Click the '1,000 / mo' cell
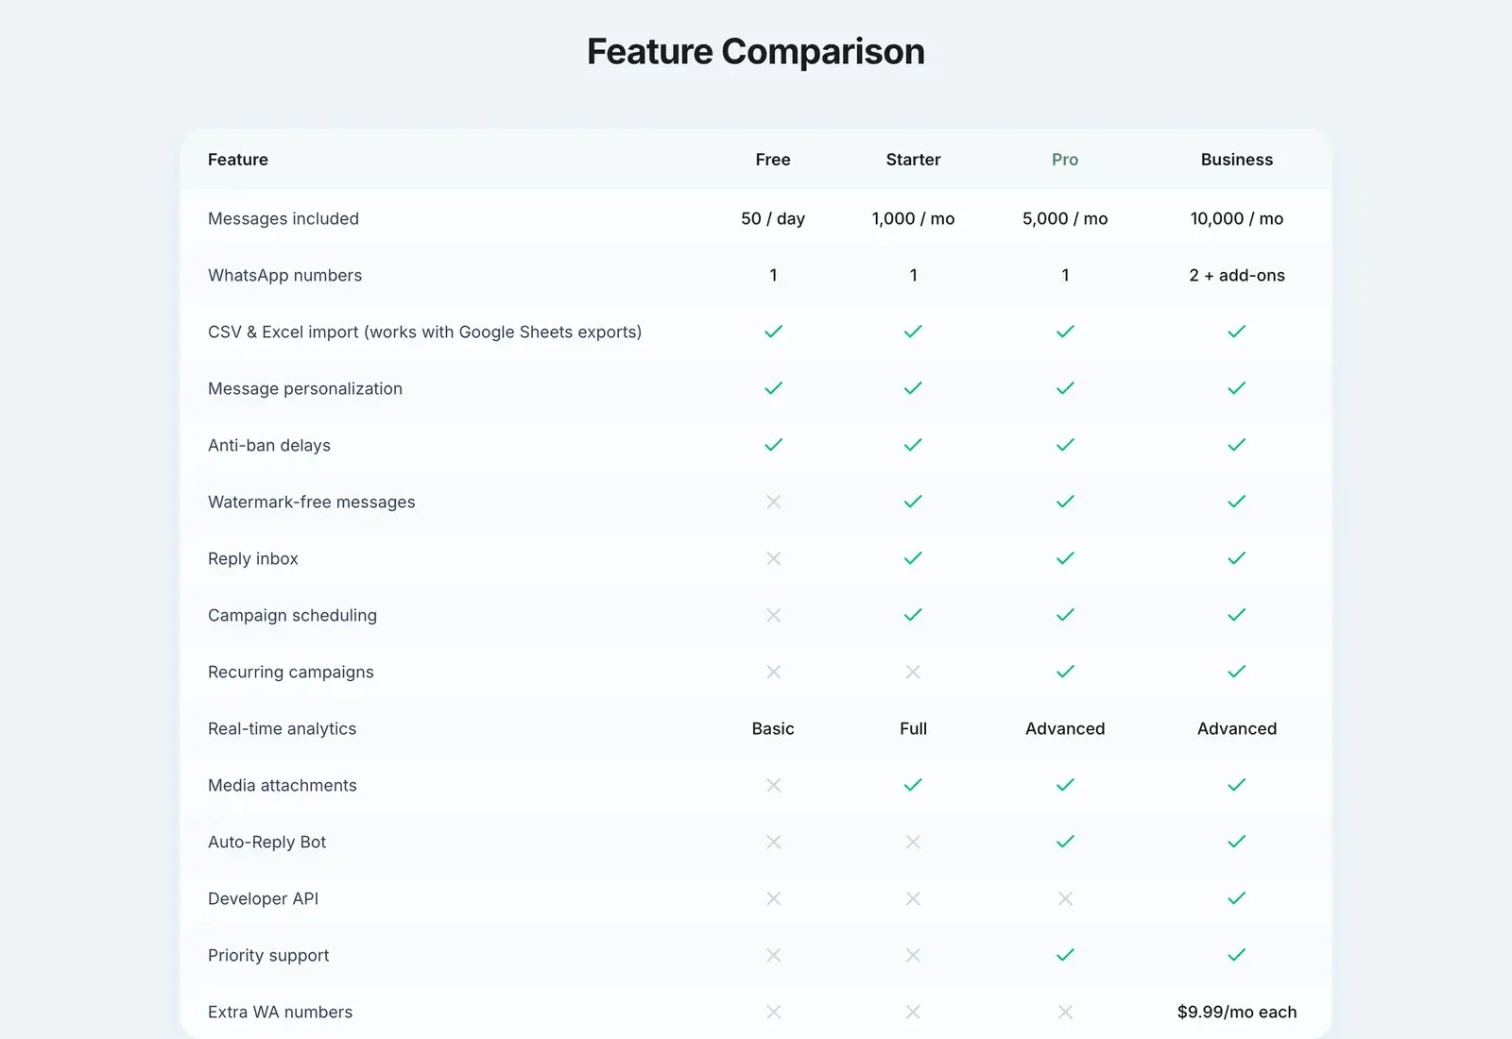This screenshot has height=1039, width=1512. pyautogui.click(x=913, y=218)
